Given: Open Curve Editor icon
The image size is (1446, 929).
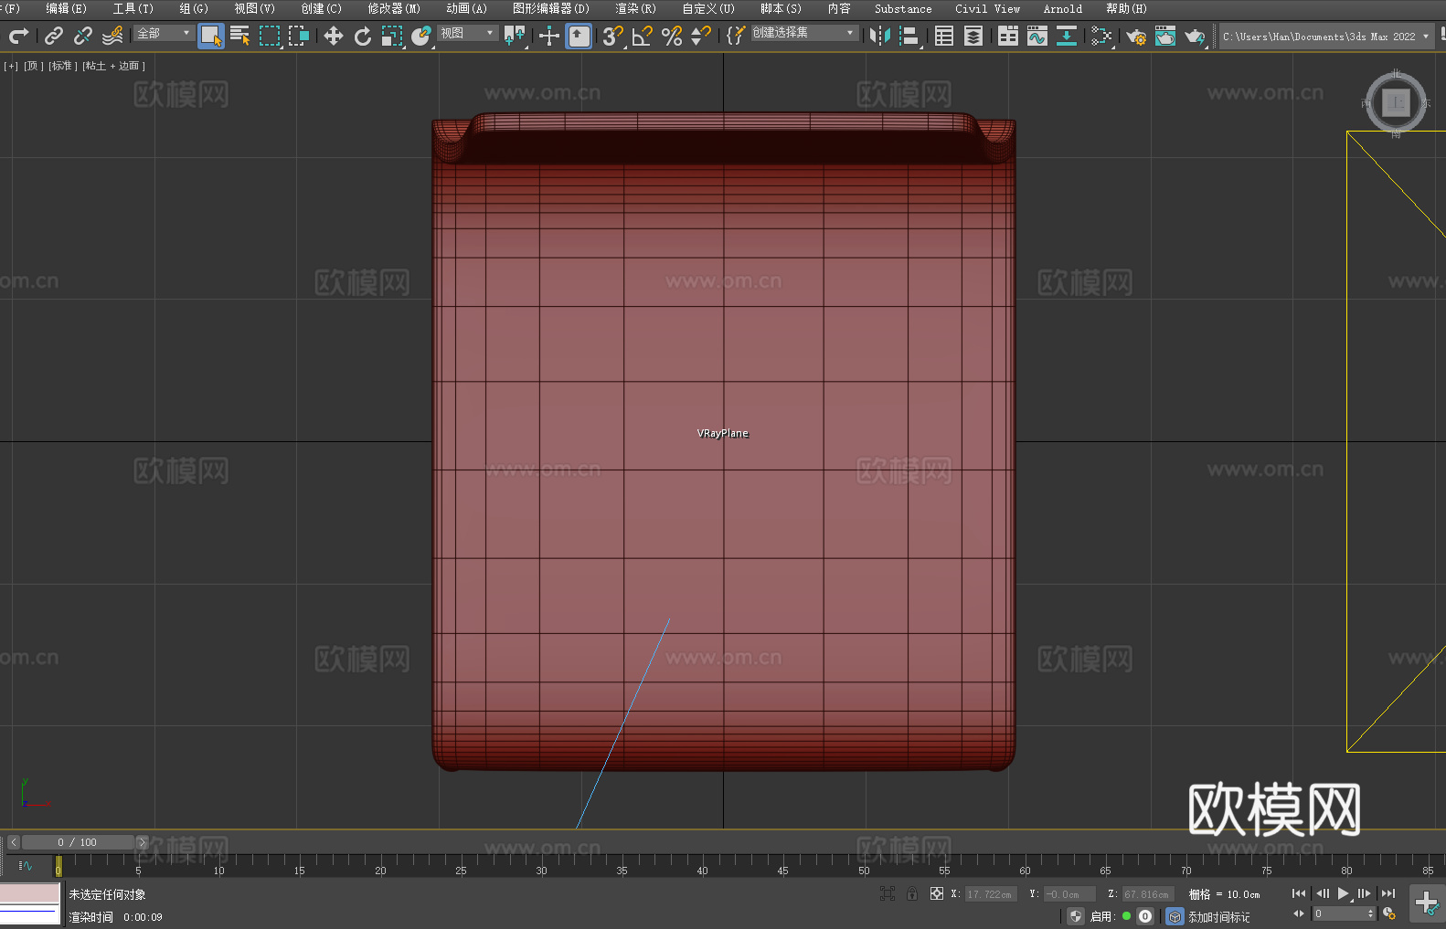Looking at the screenshot, I should (x=1037, y=36).
